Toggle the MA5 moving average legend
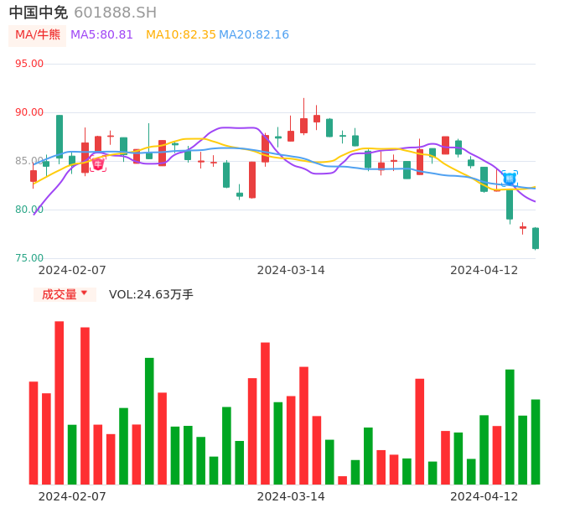 tap(101, 35)
